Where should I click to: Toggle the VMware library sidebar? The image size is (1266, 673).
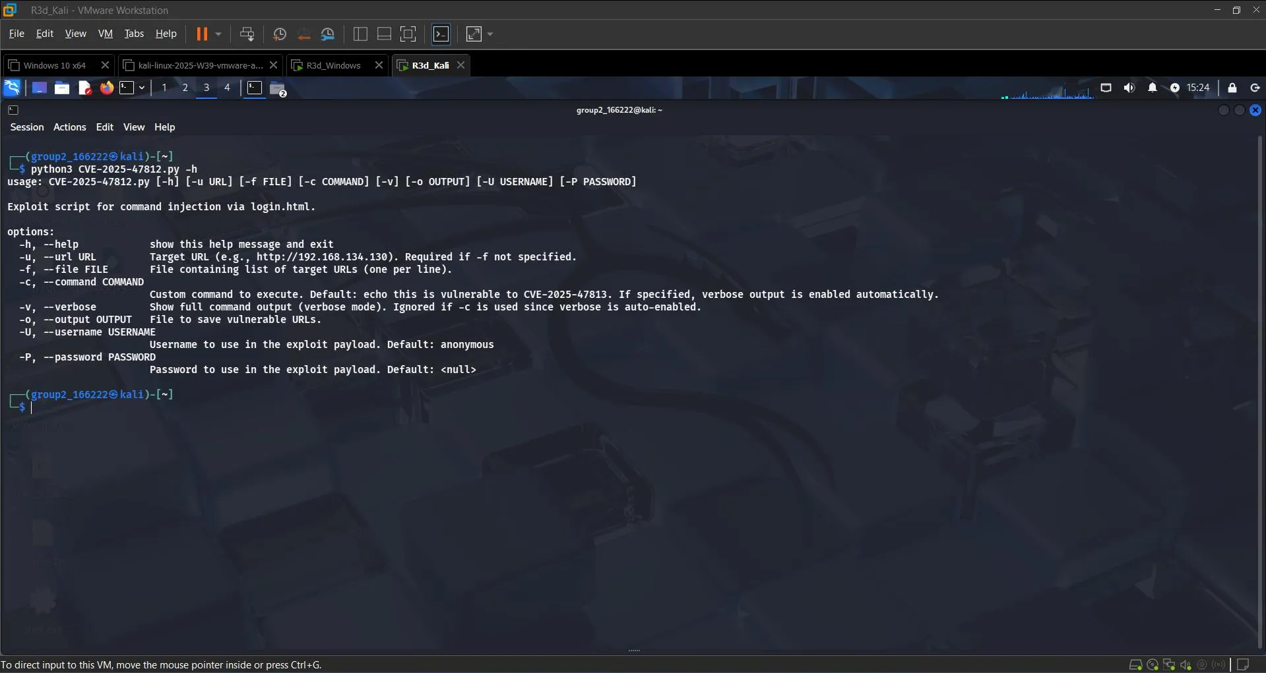click(x=360, y=34)
